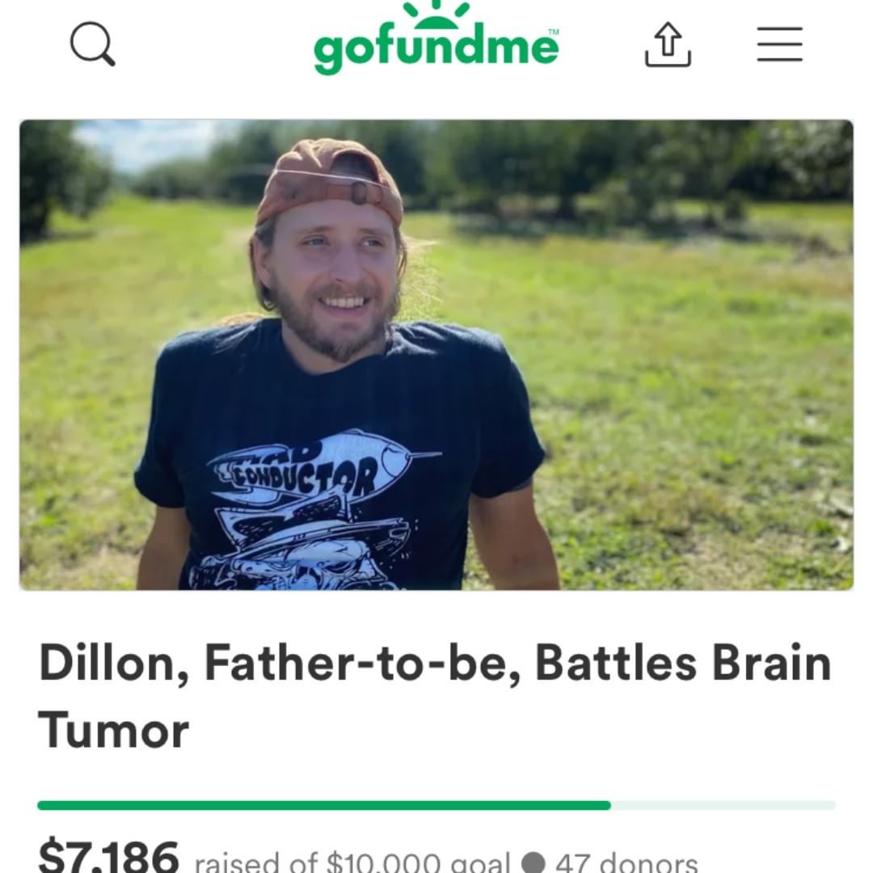Open Dillon's campaign photo

[x=436, y=355]
